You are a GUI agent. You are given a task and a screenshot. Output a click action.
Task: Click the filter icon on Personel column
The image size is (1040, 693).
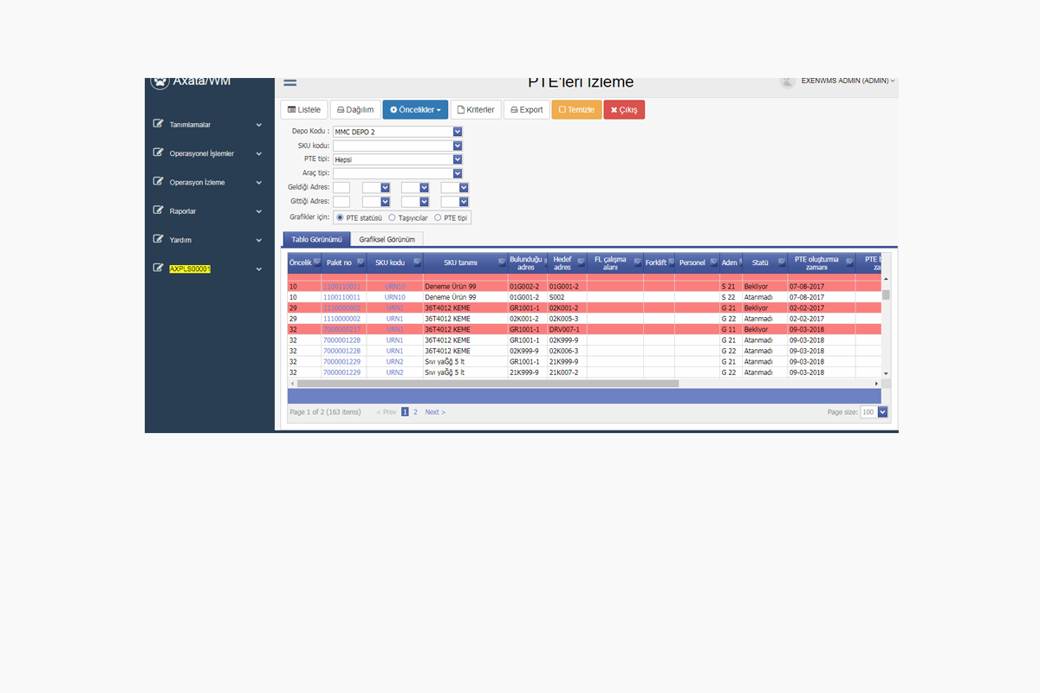pyautogui.click(x=712, y=262)
